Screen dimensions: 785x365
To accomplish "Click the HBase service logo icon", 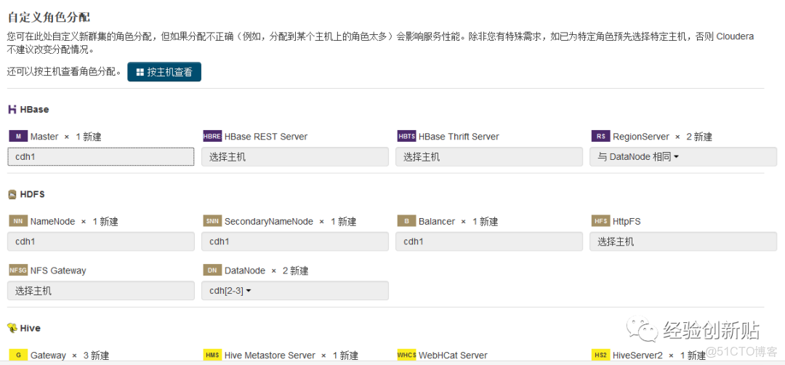I will 12,109.
